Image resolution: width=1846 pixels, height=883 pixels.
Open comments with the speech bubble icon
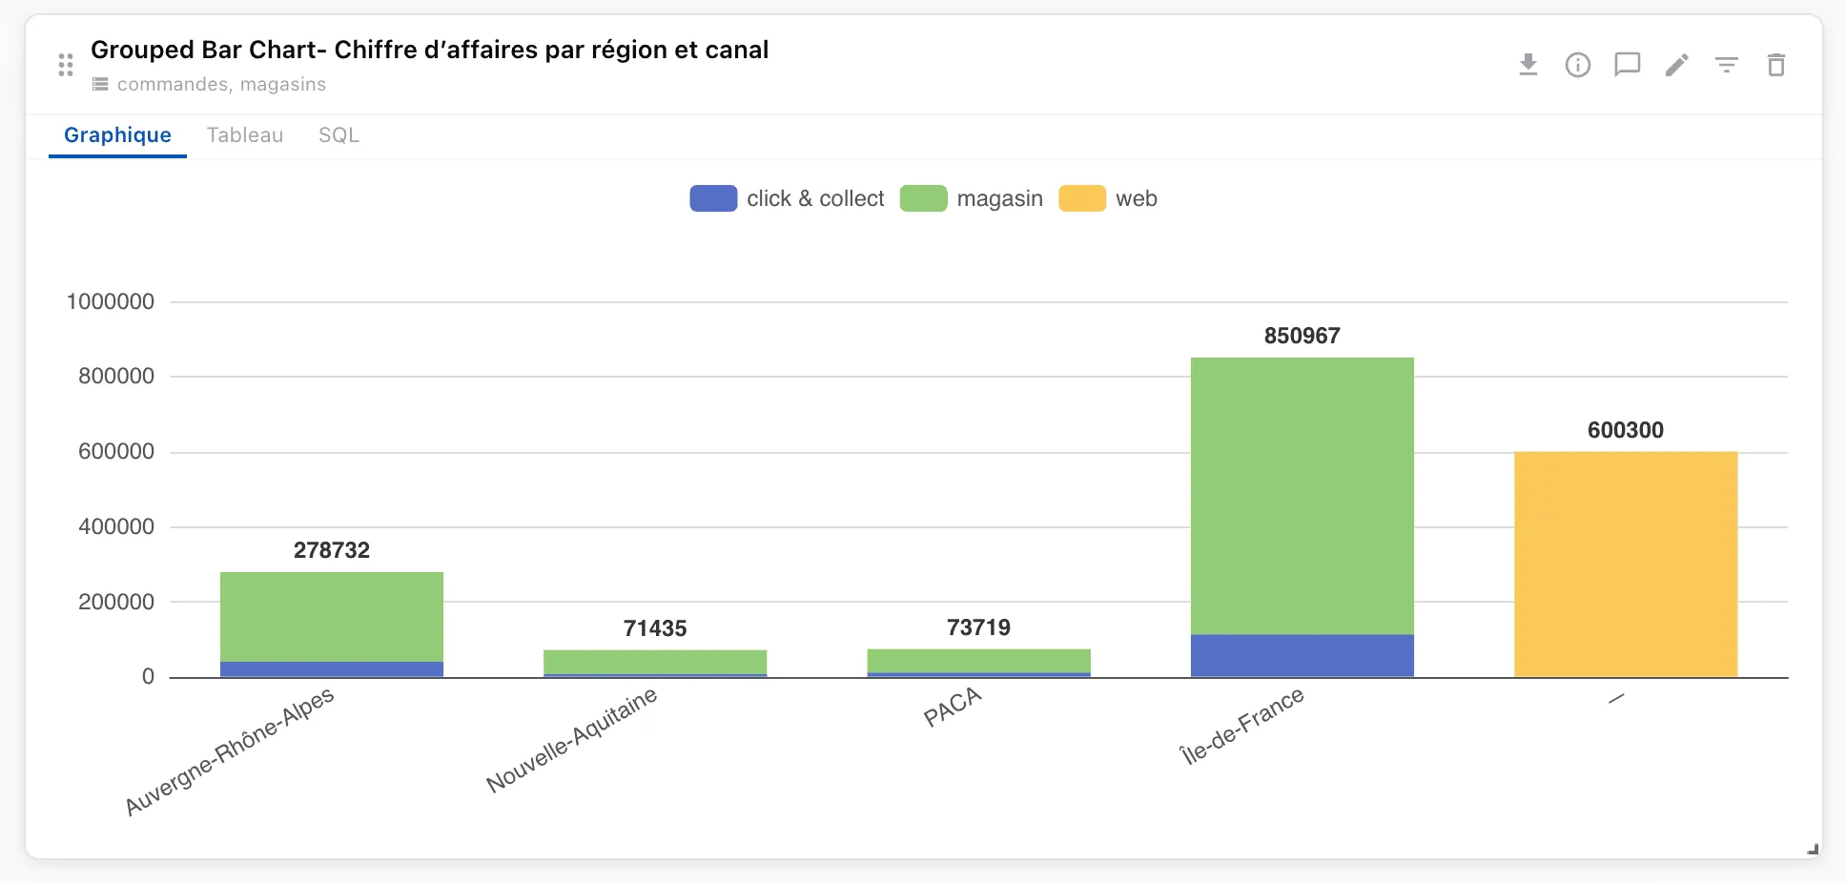pyautogui.click(x=1628, y=65)
